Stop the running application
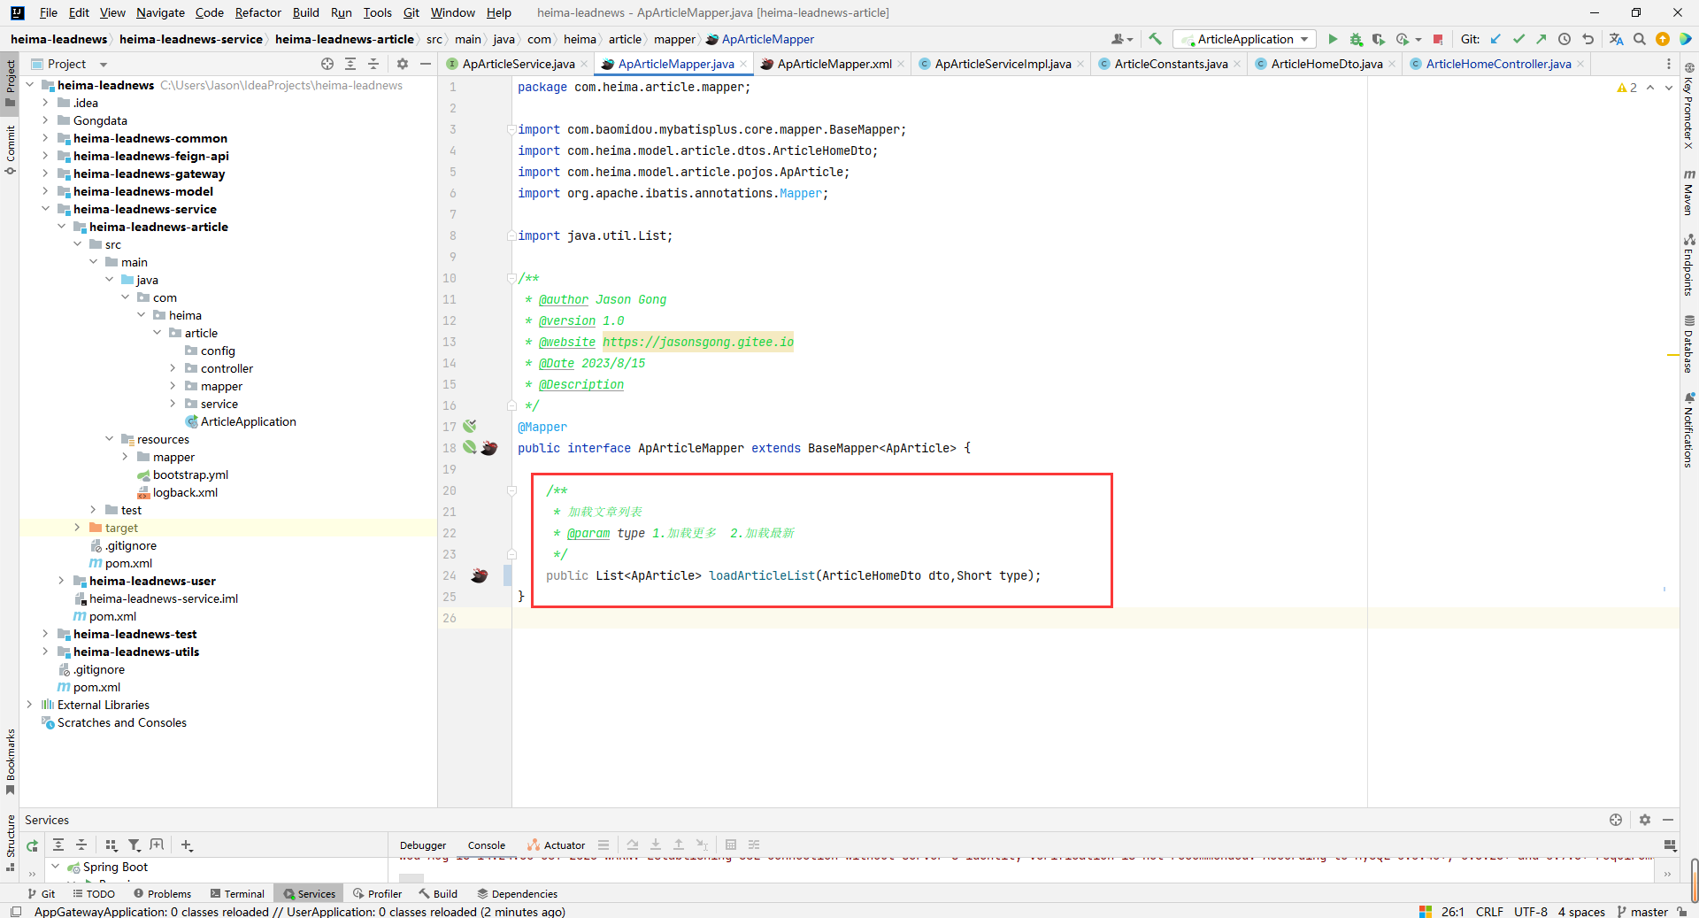This screenshot has width=1699, height=918. click(x=1438, y=39)
